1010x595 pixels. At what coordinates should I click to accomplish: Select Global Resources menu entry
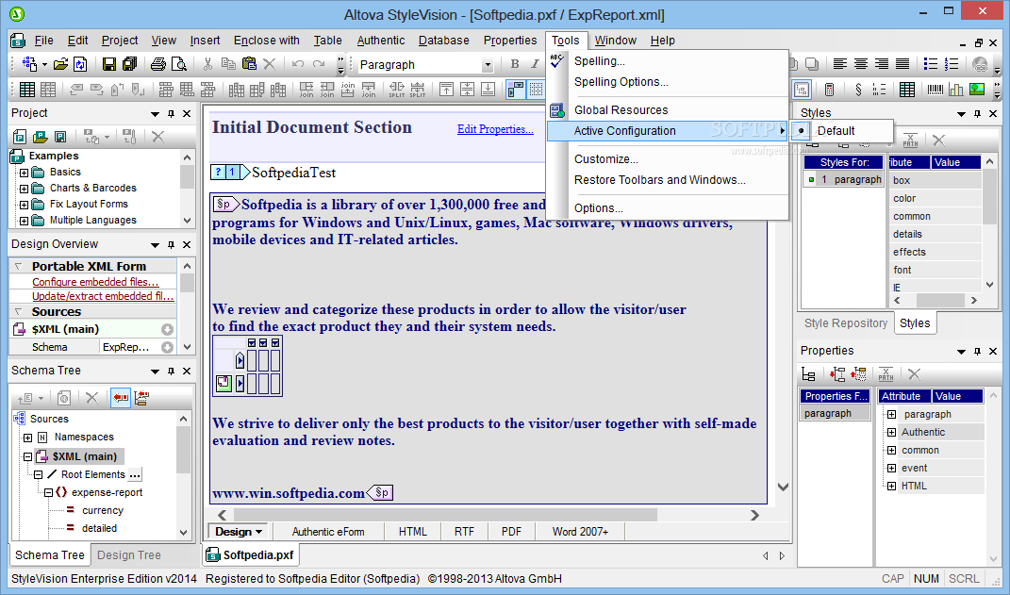coord(621,110)
